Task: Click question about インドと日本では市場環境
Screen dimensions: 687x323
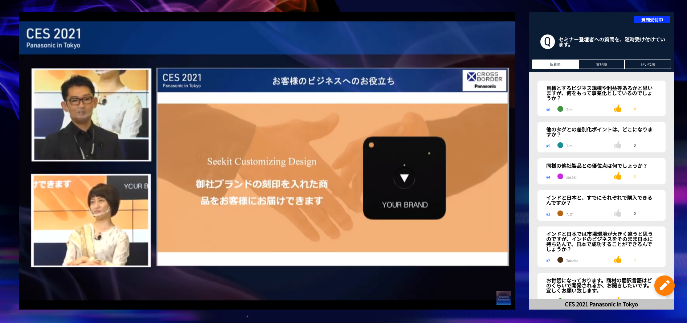Action: [x=599, y=241]
